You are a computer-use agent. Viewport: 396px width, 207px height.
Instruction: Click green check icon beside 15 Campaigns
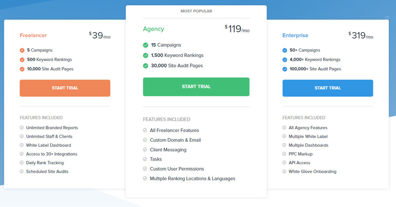coord(145,45)
